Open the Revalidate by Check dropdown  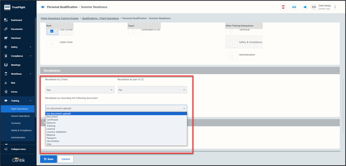[x=79, y=90]
